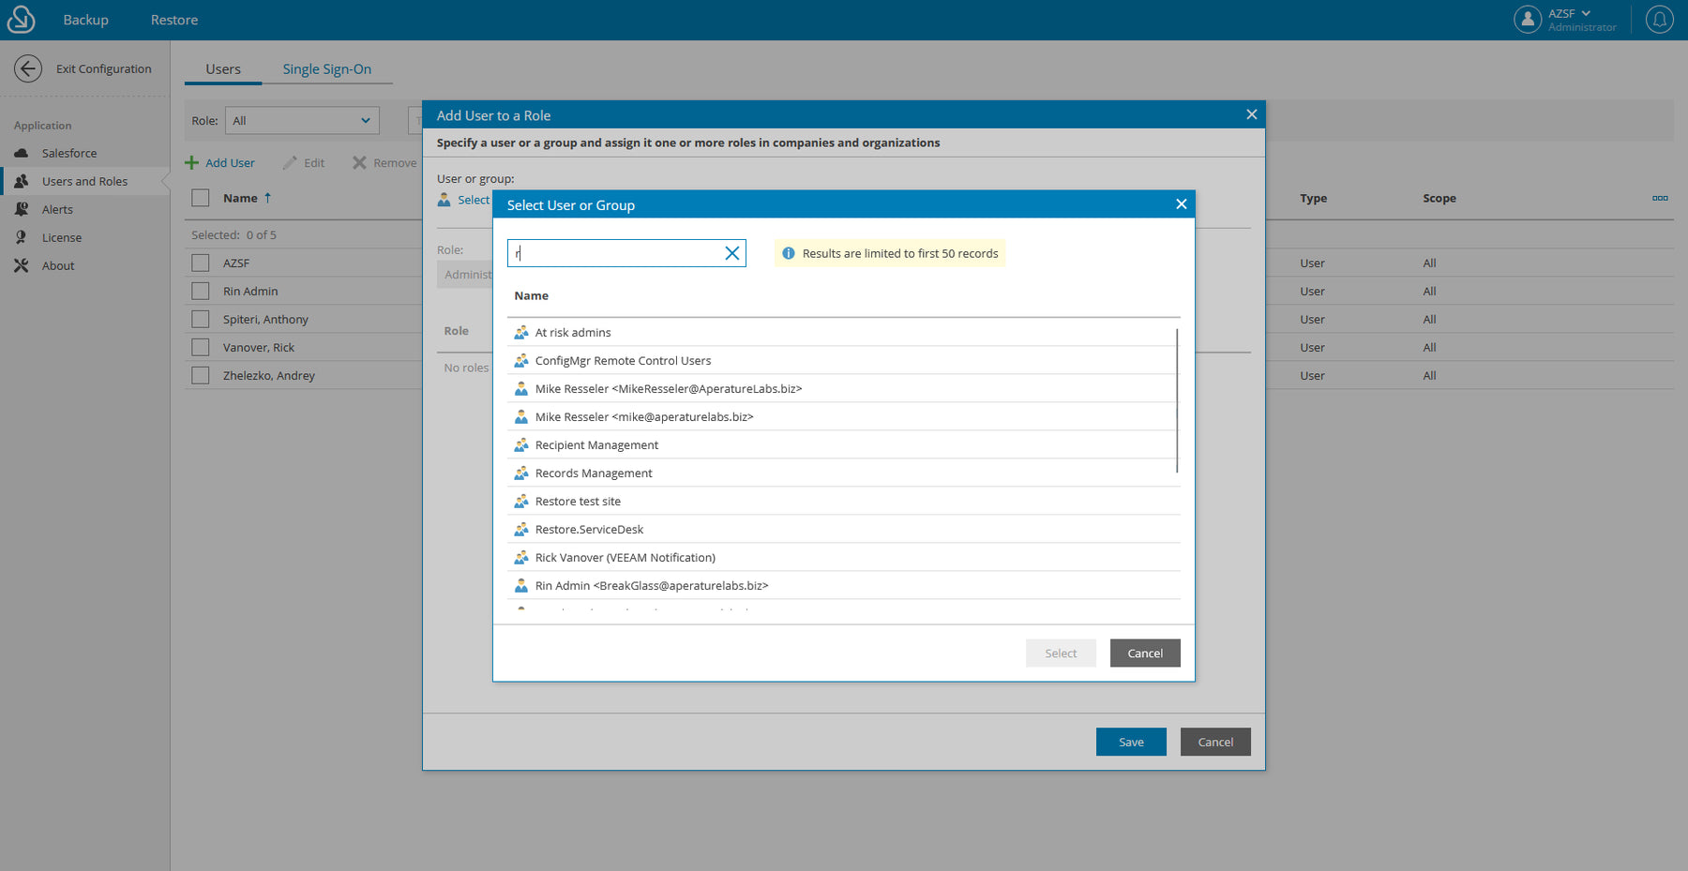Open the notifications bell icon
This screenshot has width=1688, height=871.
[1659, 19]
